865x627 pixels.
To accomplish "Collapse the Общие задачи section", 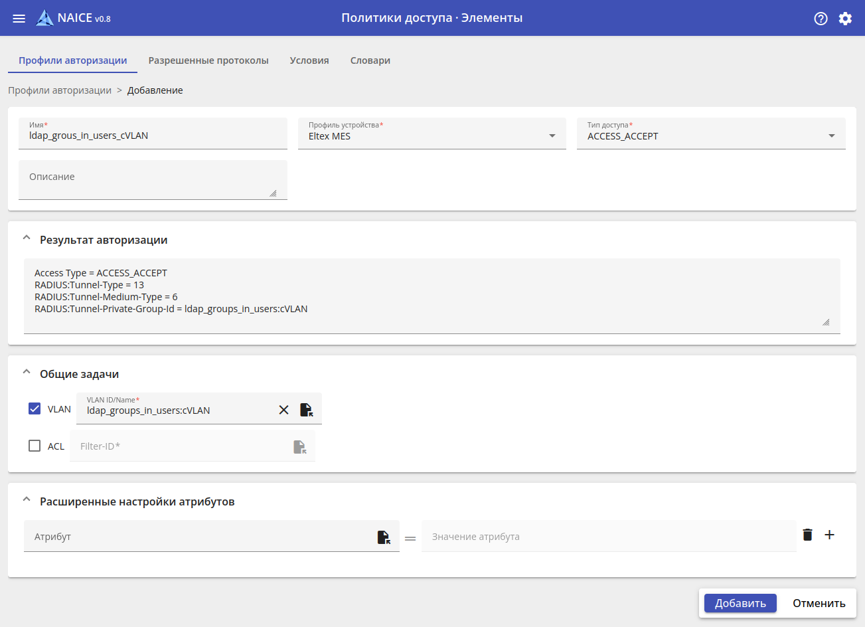I will point(27,372).
